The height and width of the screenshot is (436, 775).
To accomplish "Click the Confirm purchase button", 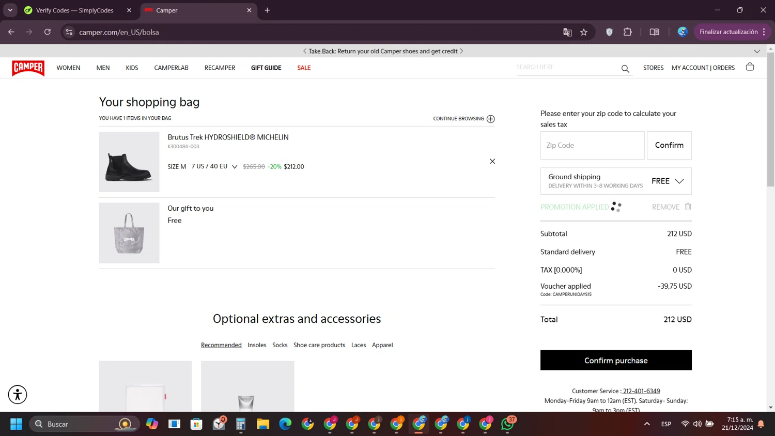I will [616, 360].
